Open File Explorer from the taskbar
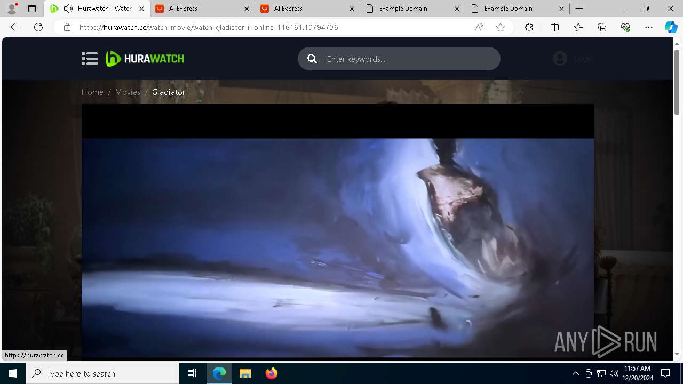Viewport: 683px width, 384px height. pos(245,373)
